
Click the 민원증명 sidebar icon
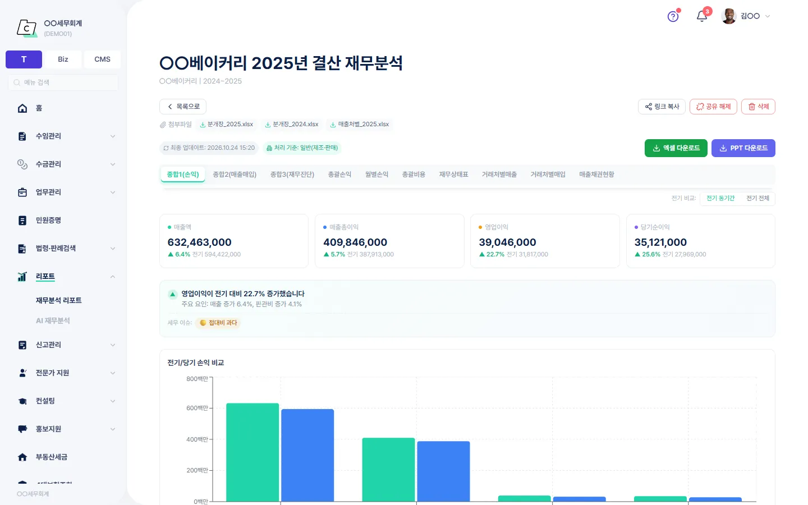(x=22, y=221)
